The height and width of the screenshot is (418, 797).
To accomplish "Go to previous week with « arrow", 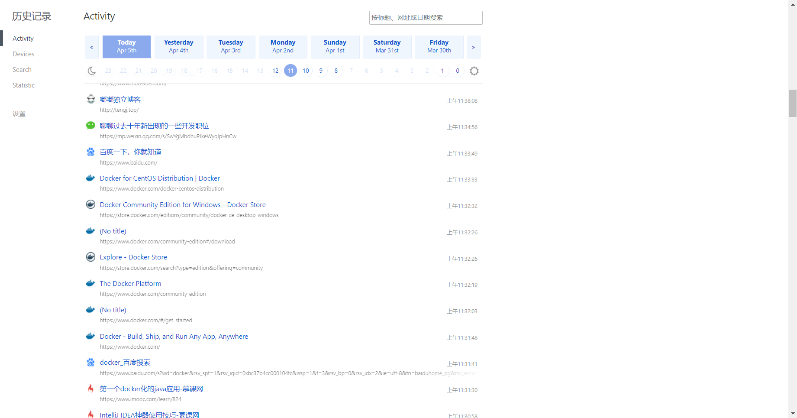I will click(x=92, y=47).
